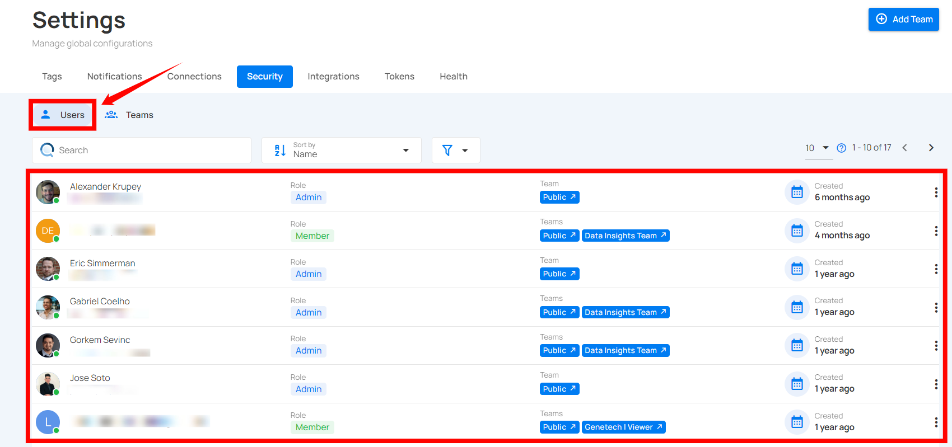
Task: Open Genetech I Viewer team link
Action: point(624,427)
